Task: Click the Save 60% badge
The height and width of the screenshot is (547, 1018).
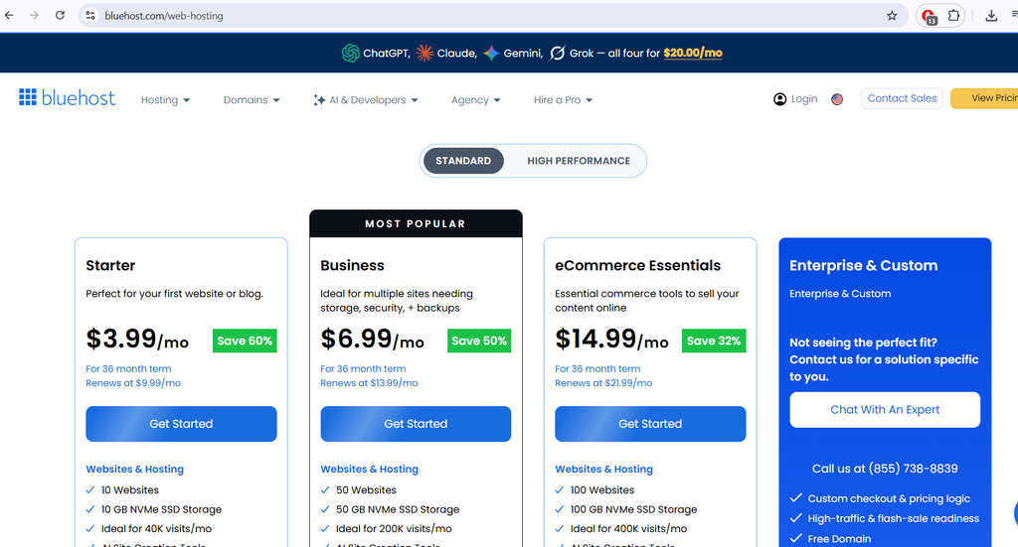Action: pos(245,341)
